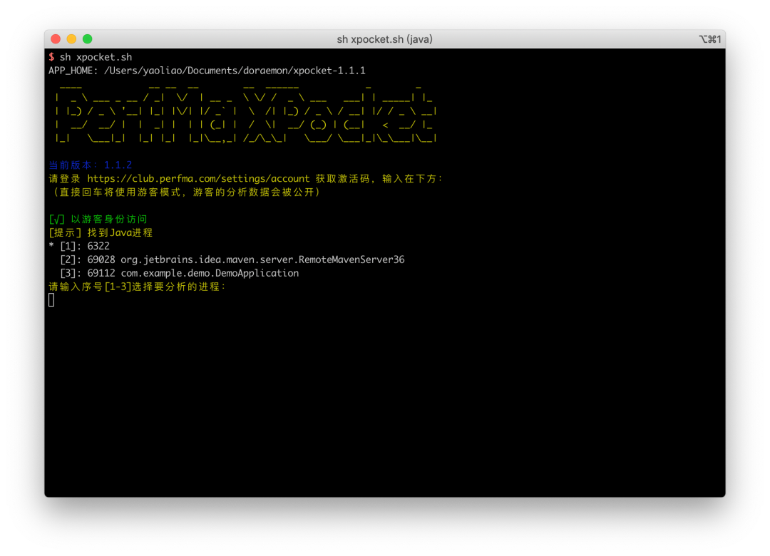The width and height of the screenshot is (770, 556).
Task: Open the club.perfma.com/settings/account URL
Action: coord(198,179)
